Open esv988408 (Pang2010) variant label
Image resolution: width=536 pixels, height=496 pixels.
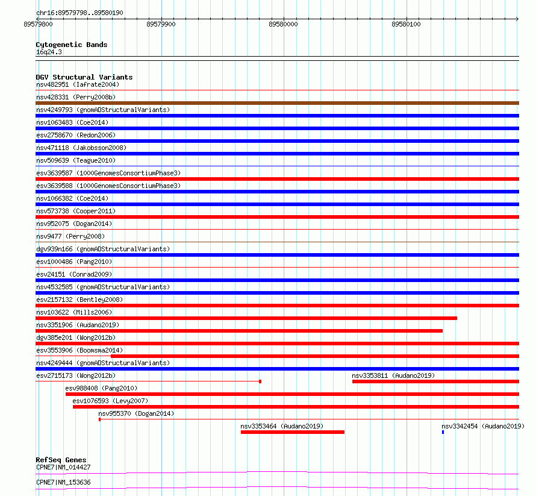[x=101, y=388]
